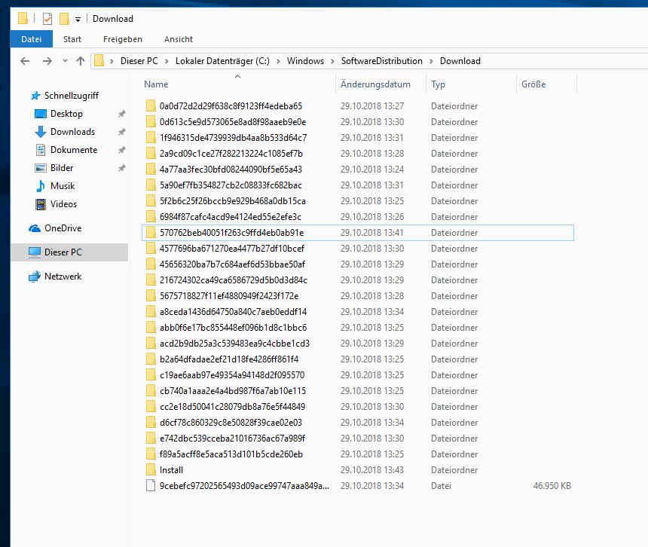This screenshot has height=547, width=648.
Task: Sort by Änderungsdatum column header
Action: click(375, 84)
